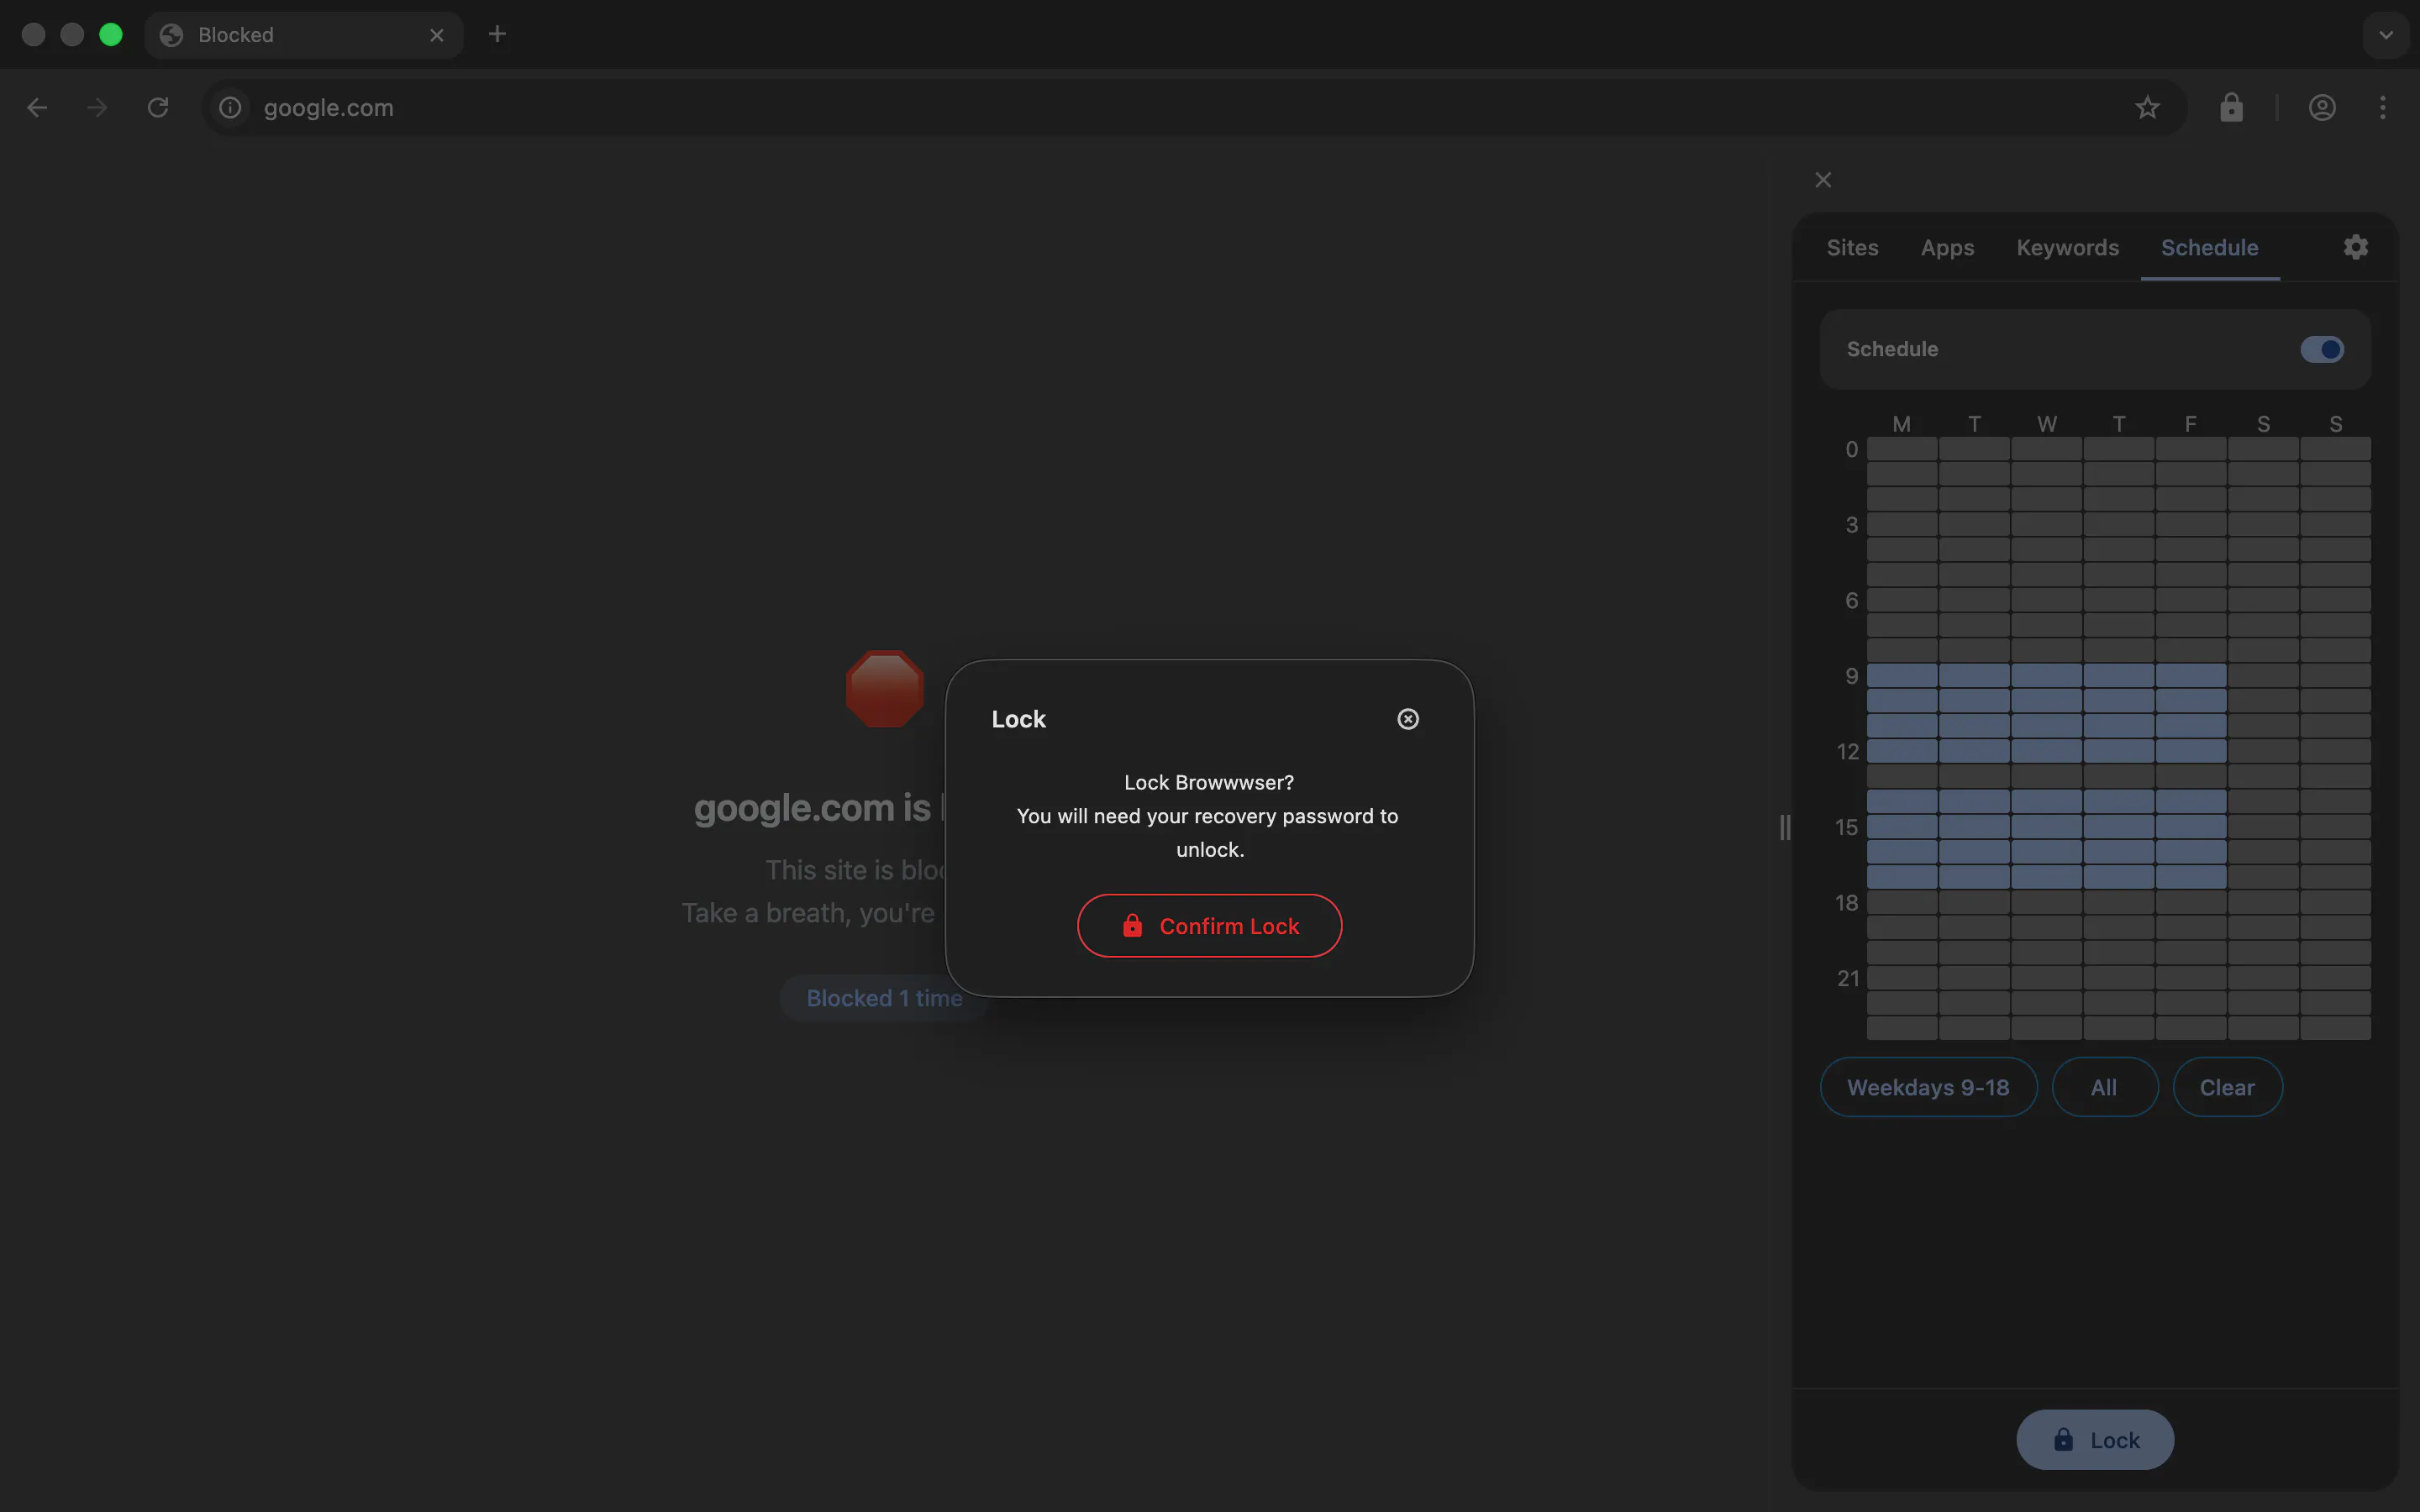Close the Blocked tab
This screenshot has width=2420, height=1512.
click(437, 35)
